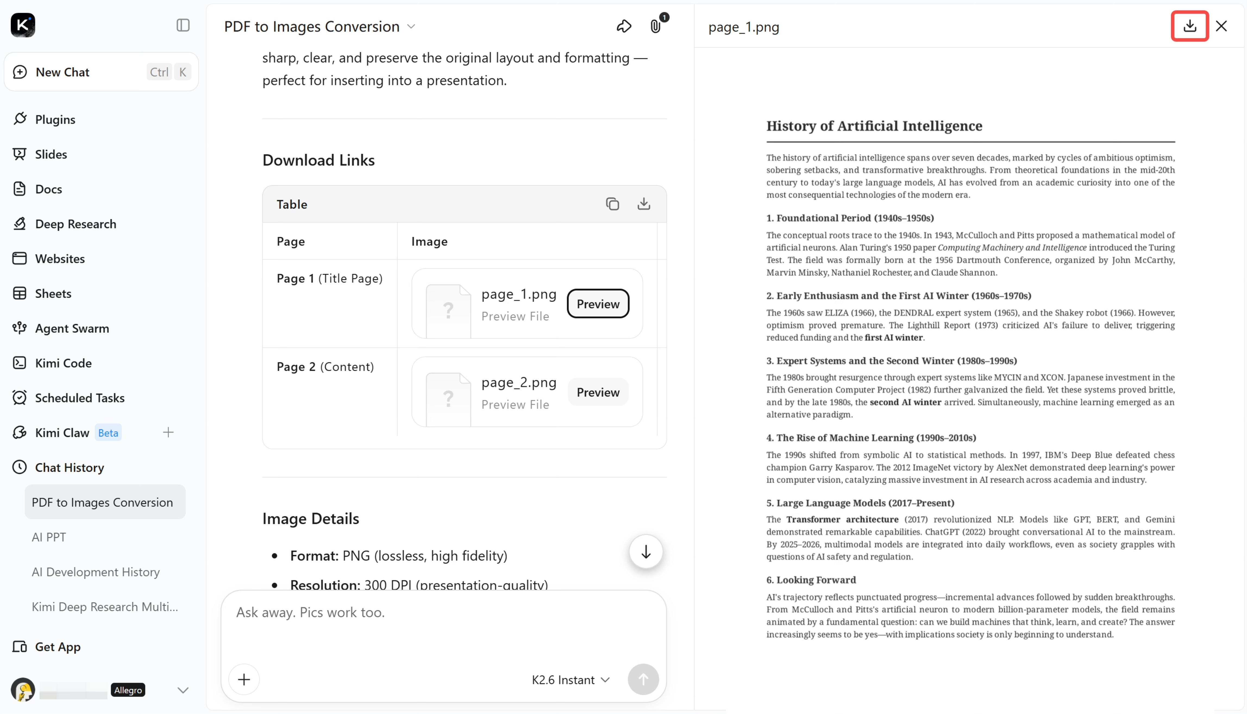Expand the user account menu chevron
Screen dimensions: 1247x714
coord(183,690)
